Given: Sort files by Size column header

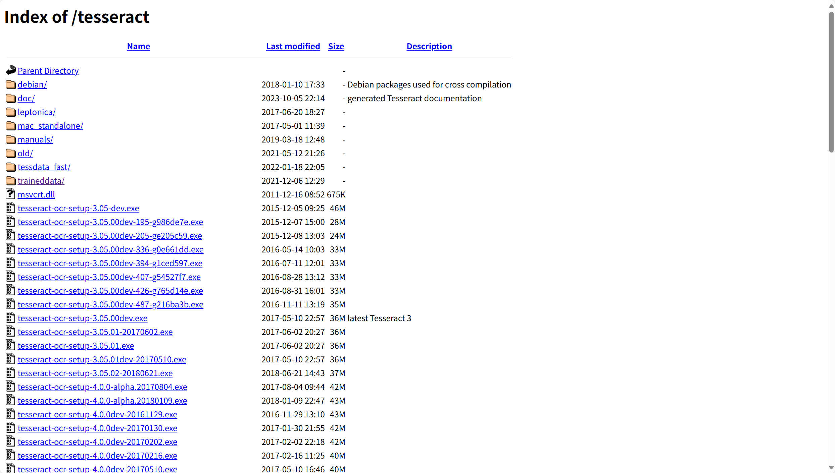Looking at the screenshot, I should pos(336,46).
